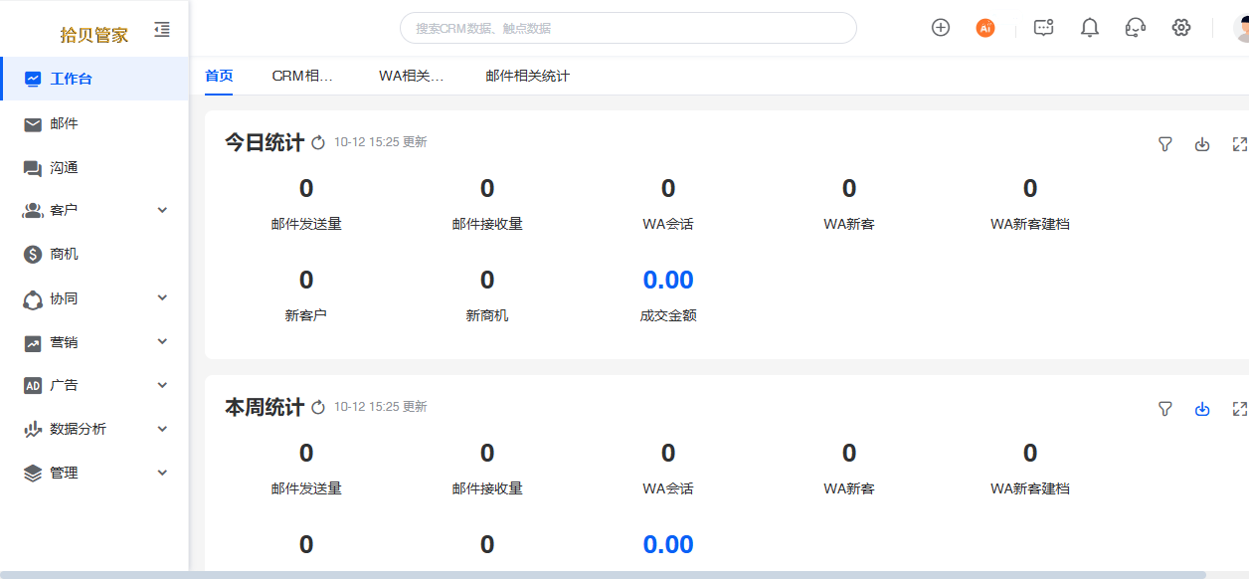The height and width of the screenshot is (579, 1249).
Task: Click the 本周统计 WA会话 value
Action: pyautogui.click(x=668, y=453)
